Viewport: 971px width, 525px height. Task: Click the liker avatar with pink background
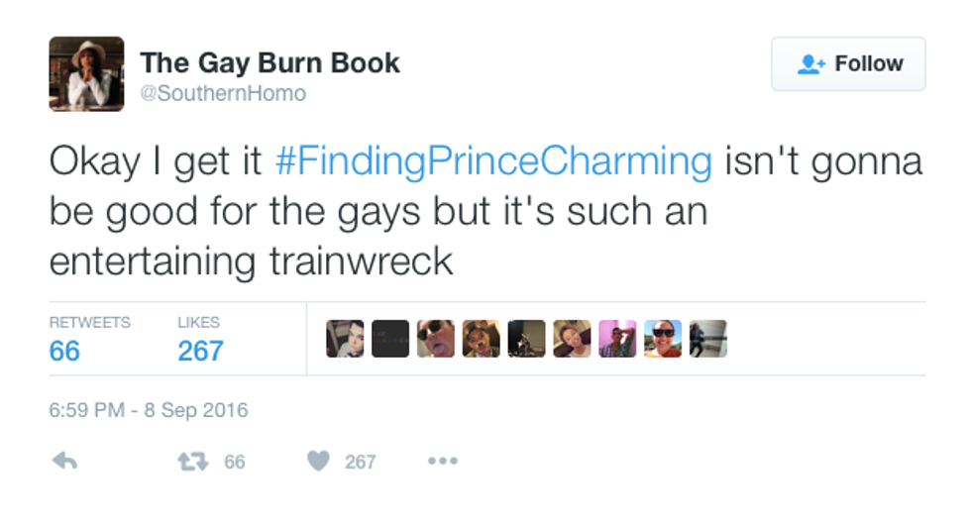617,339
